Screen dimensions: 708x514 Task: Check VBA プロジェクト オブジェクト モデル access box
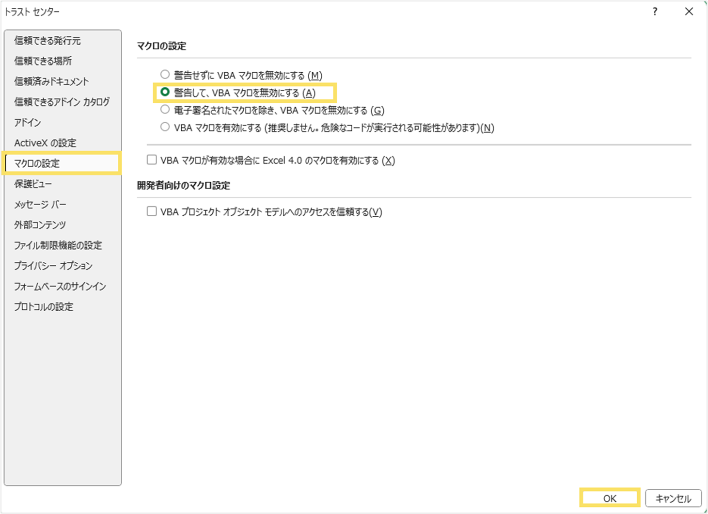point(152,211)
